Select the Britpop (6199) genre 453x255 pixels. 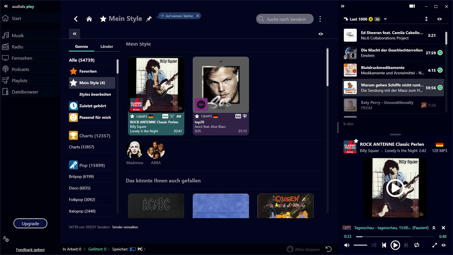pyautogui.click(x=81, y=176)
